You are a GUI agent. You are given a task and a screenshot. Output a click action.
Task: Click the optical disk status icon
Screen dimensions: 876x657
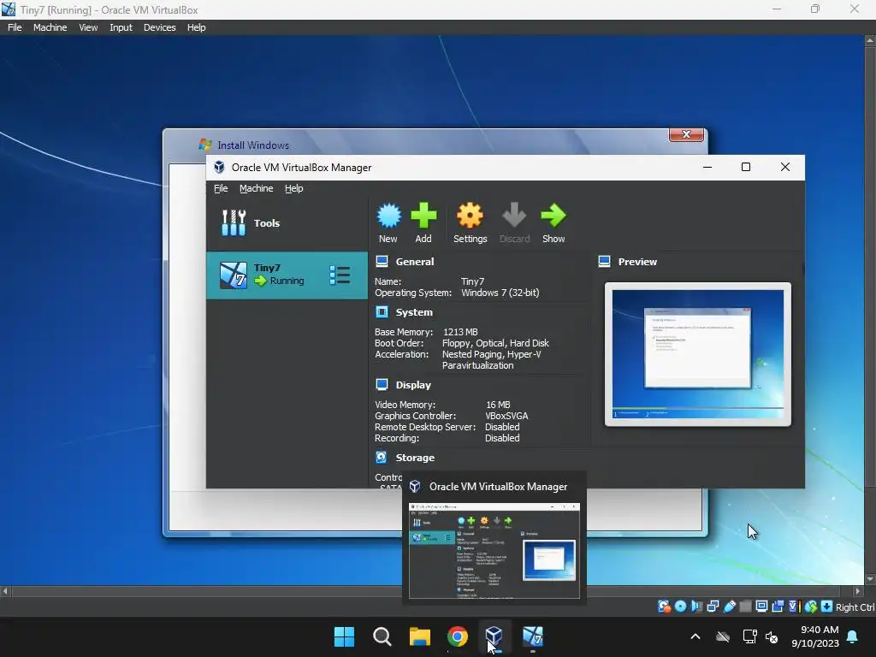tap(680, 607)
